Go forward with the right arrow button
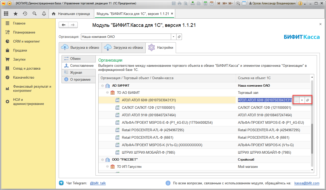 [73, 25]
